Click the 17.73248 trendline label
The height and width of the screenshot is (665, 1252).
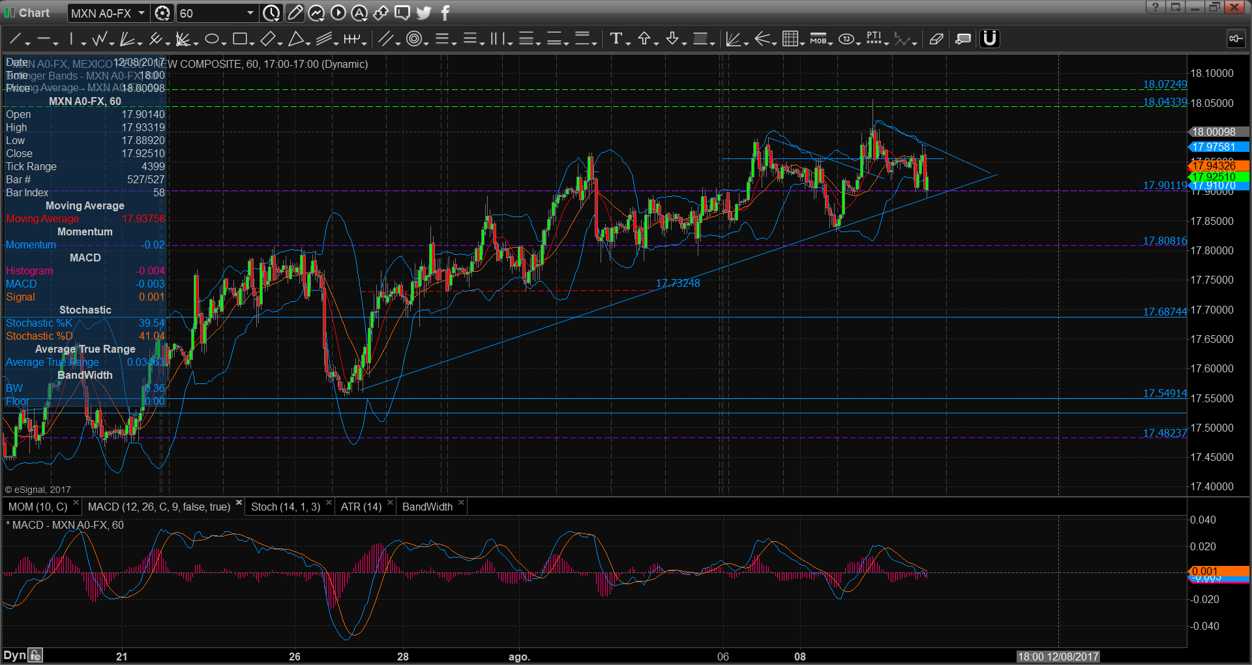point(678,283)
